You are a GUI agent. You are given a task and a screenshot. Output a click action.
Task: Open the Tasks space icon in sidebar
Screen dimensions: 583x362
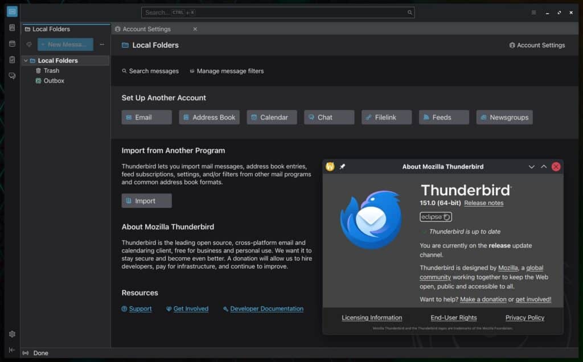(12, 59)
